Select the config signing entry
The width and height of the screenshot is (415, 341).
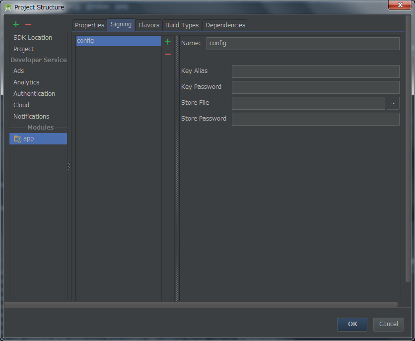[x=118, y=41]
